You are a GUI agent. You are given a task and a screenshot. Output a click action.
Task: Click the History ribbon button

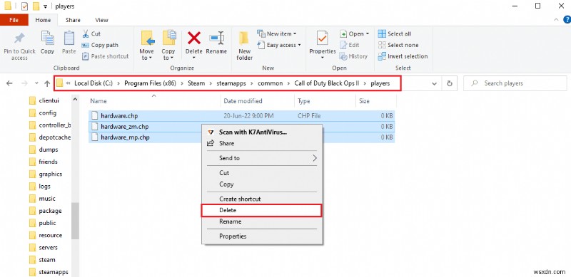click(x=353, y=56)
